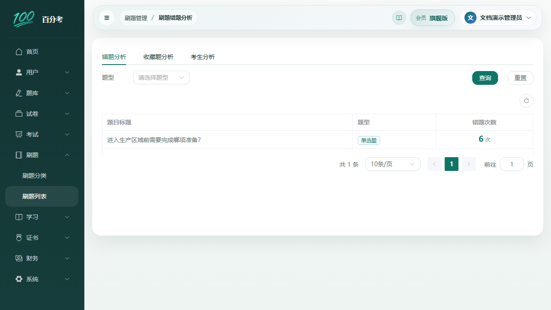Click the 百分考 logo icon

click(x=24, y=19)
